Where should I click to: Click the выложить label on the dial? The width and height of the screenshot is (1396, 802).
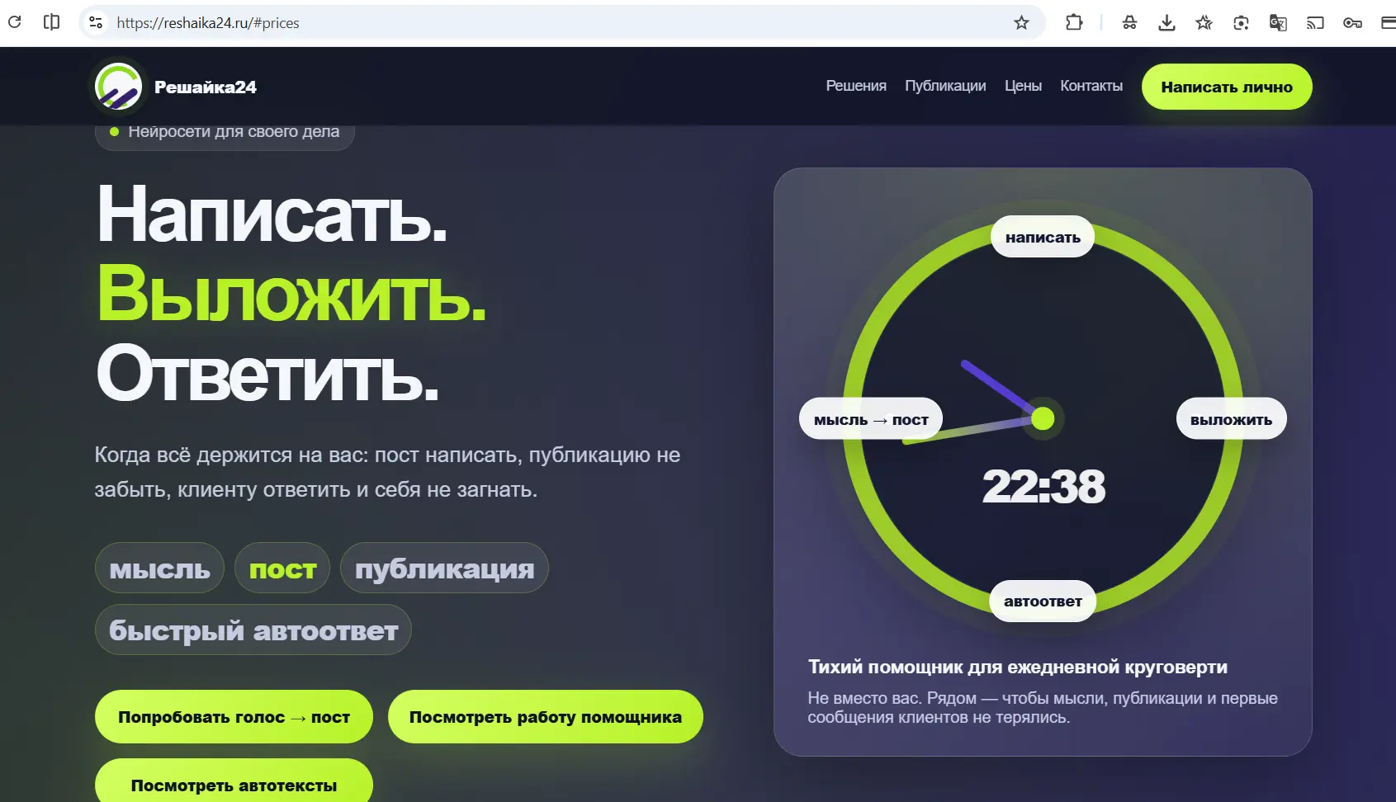pos(1231,419)
